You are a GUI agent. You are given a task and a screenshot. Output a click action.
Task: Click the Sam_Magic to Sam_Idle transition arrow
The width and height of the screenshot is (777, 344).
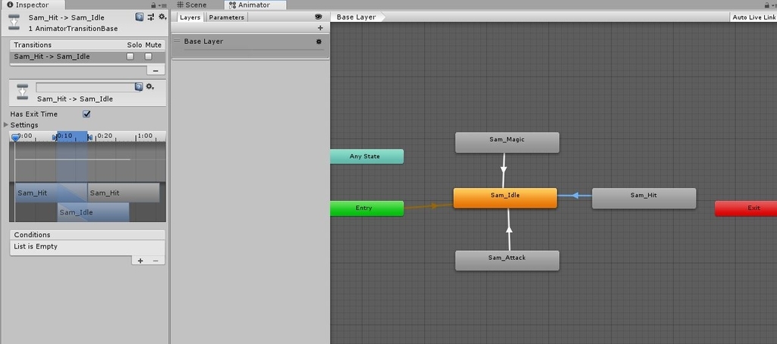tap(504, 170)
